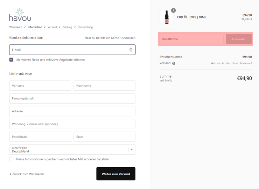Click the Wohnung, Zimmer usw. field
The height and width of the screenshot is (189, 259).
pos(72,124)
